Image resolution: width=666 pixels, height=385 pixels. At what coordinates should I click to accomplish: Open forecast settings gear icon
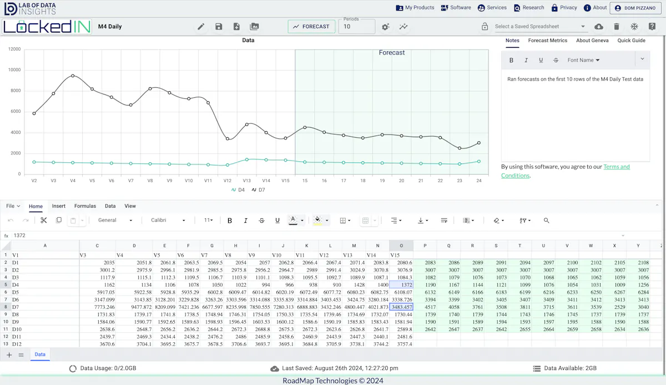pos(386,27)
